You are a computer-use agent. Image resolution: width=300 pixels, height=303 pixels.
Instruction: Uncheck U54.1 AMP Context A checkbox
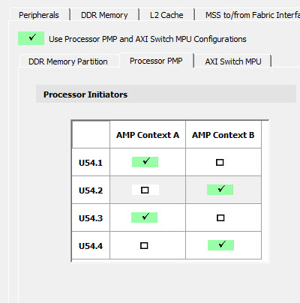coord(145,162)
